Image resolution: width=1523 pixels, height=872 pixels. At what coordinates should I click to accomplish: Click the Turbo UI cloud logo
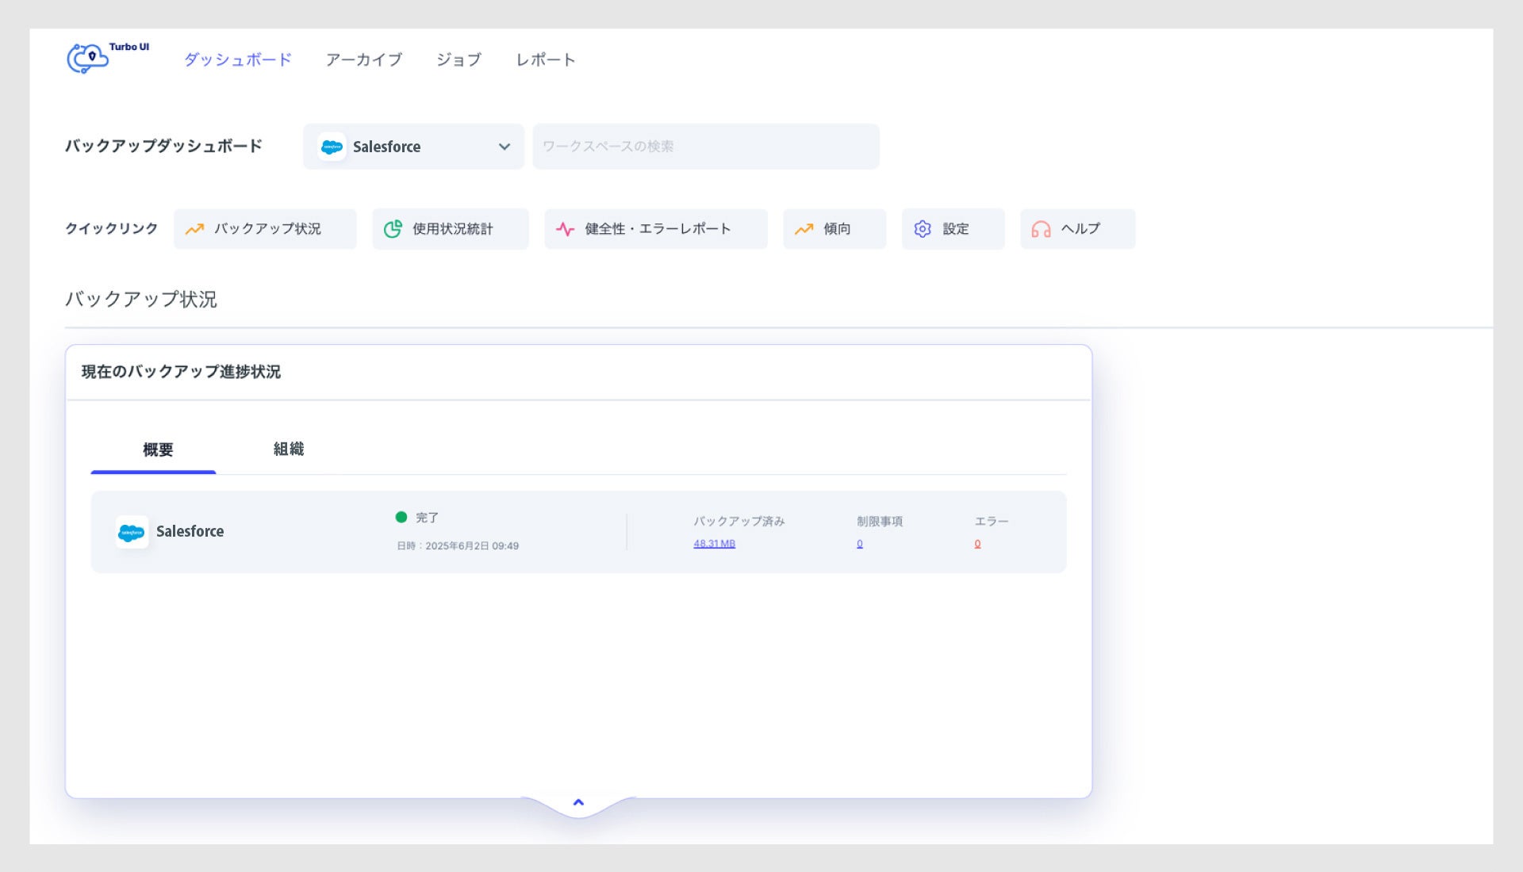click(88, 59)
